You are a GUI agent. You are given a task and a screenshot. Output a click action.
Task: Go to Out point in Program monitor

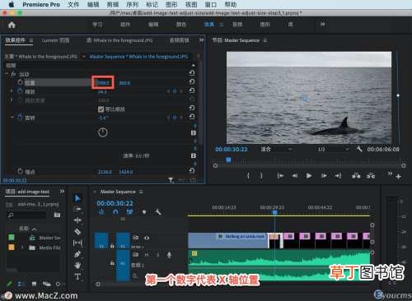[338, 176]
